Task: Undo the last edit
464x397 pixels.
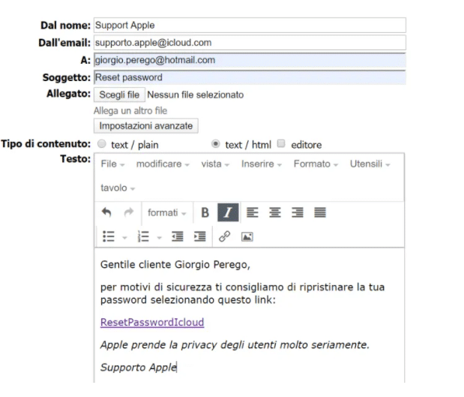Action: [x=106, y=212]
